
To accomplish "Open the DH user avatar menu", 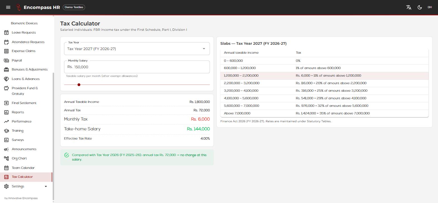I will pyautogui.click(x=430, y=7).
